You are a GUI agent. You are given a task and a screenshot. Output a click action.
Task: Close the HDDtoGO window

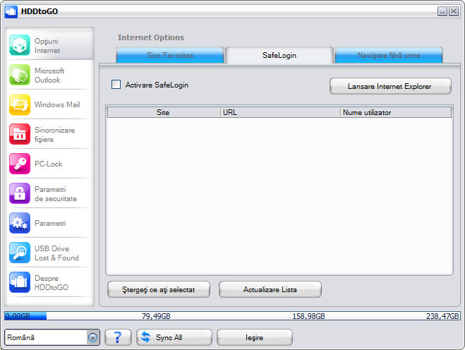pyautogui.click(x=454, y=11)
